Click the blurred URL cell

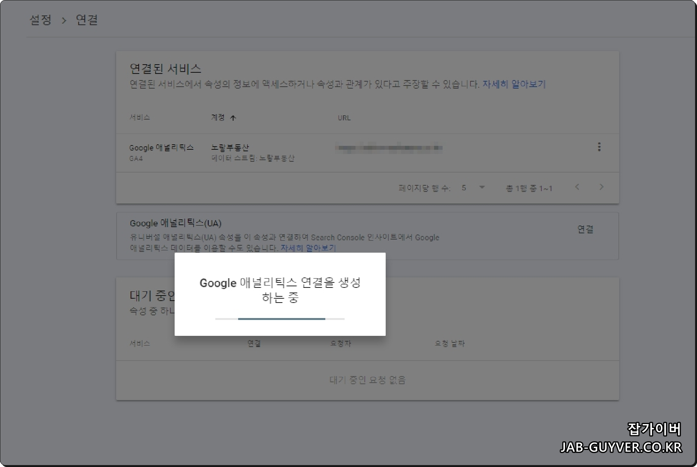pyautogui.click(x=389, y=148)
